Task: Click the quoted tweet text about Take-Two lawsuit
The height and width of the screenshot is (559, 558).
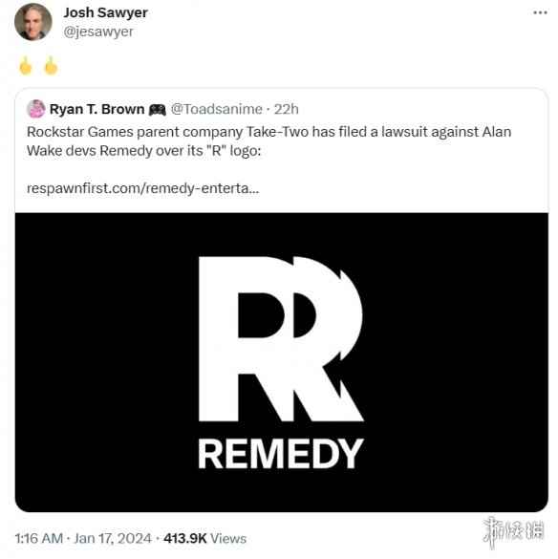Action: (268, 141)
